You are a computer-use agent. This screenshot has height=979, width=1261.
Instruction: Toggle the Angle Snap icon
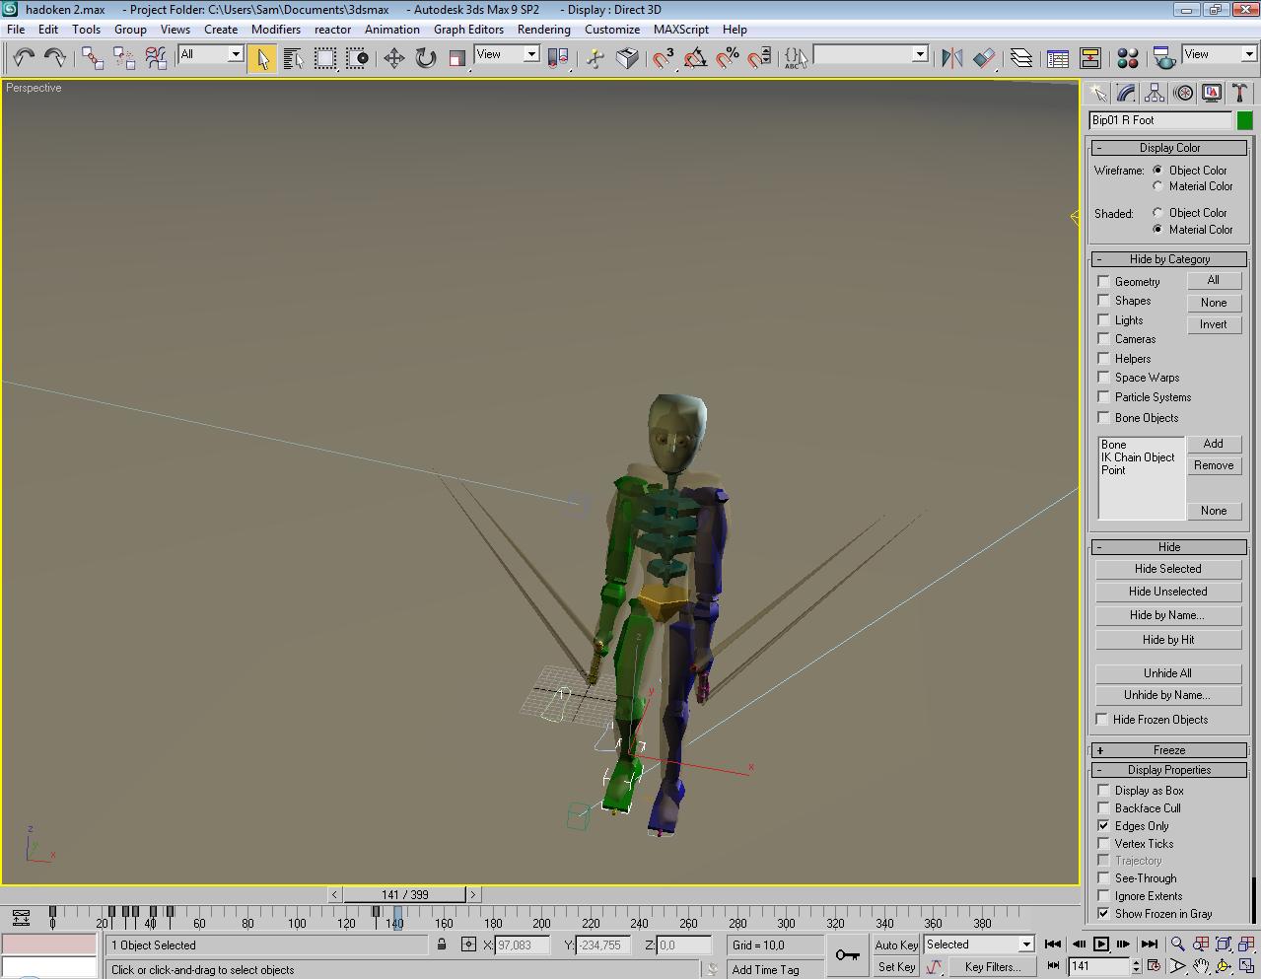[695, 58]
